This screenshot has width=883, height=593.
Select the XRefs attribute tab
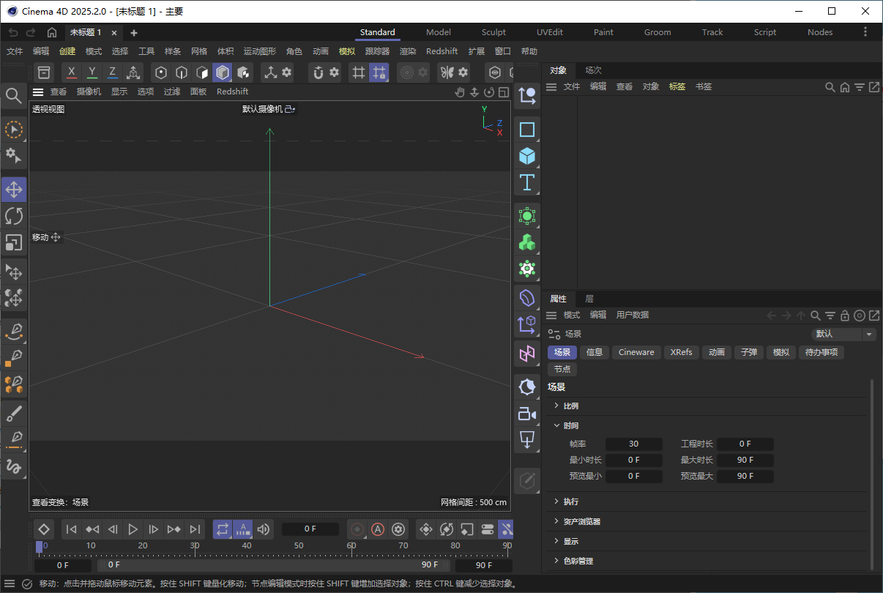click(682, 352)
